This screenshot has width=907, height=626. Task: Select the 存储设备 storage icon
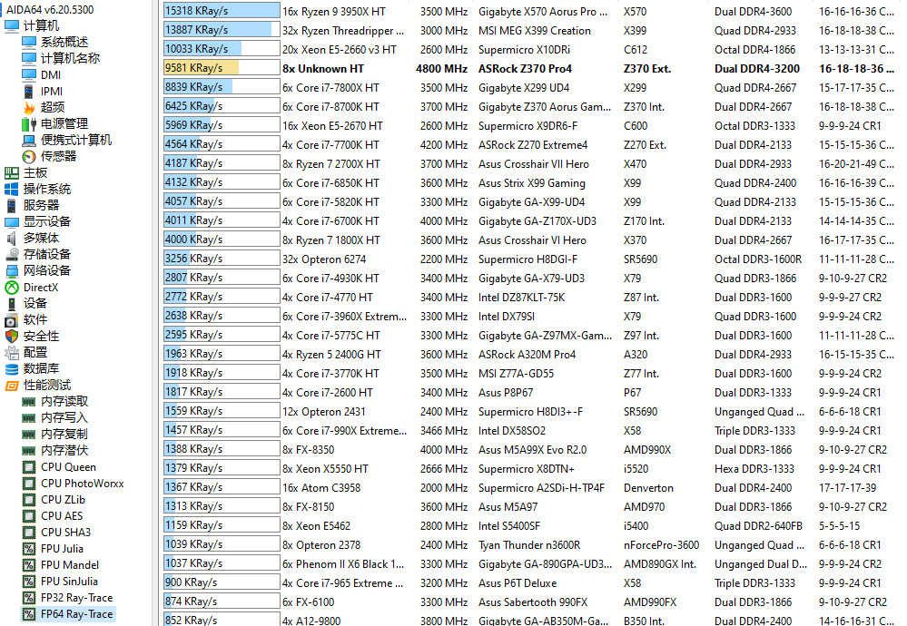click(12, 254)
